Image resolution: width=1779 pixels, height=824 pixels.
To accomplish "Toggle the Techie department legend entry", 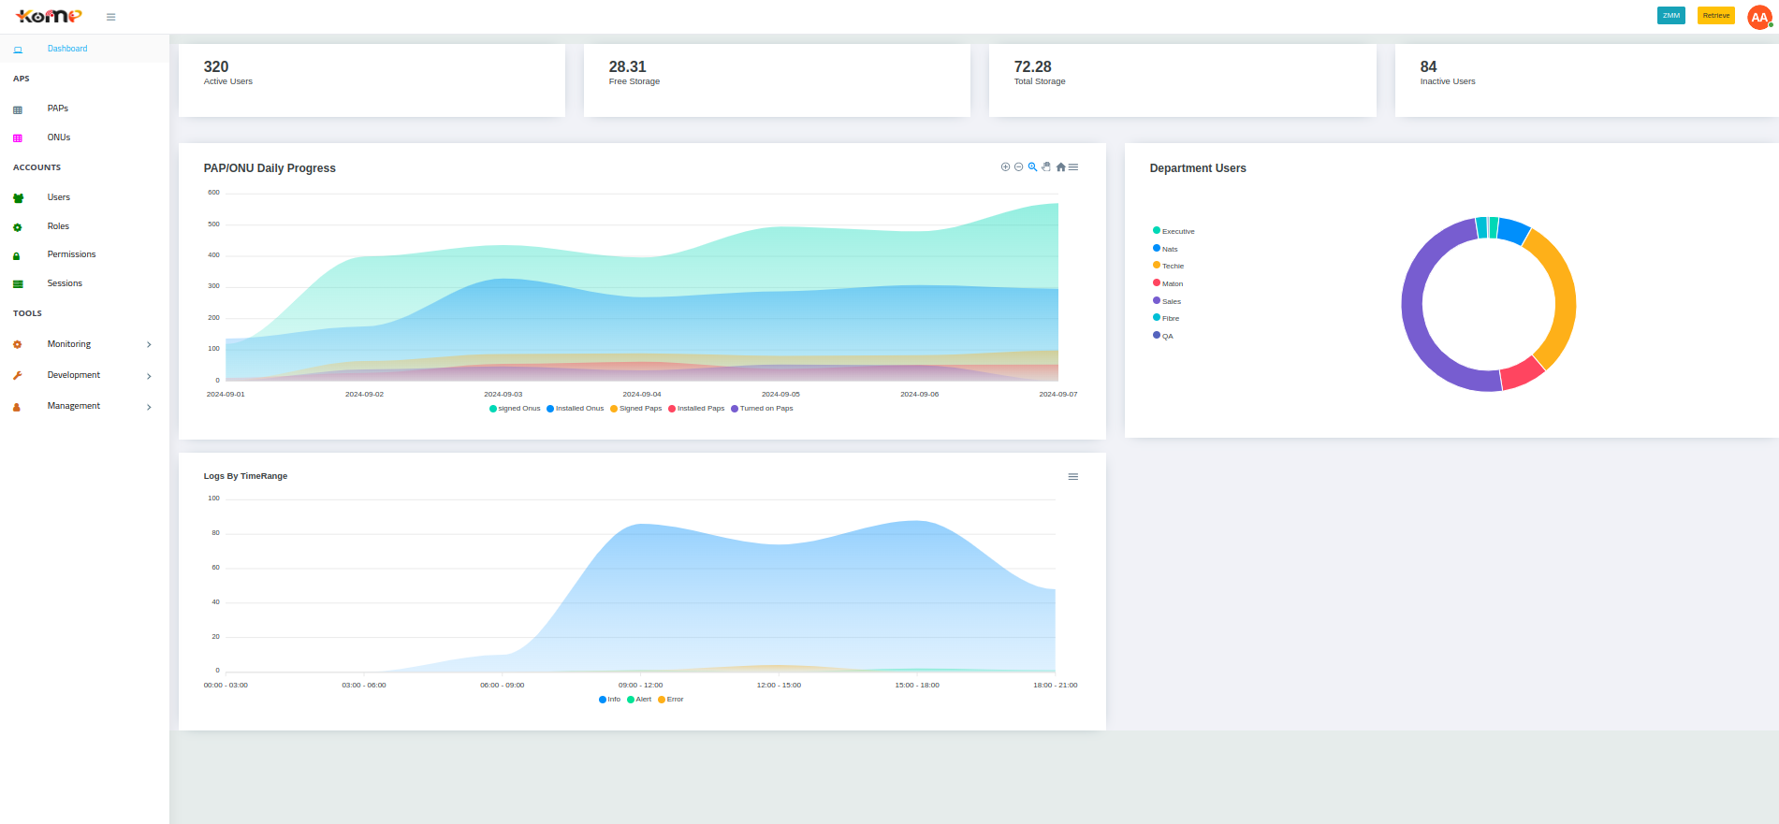I will tap(1168, 266).
